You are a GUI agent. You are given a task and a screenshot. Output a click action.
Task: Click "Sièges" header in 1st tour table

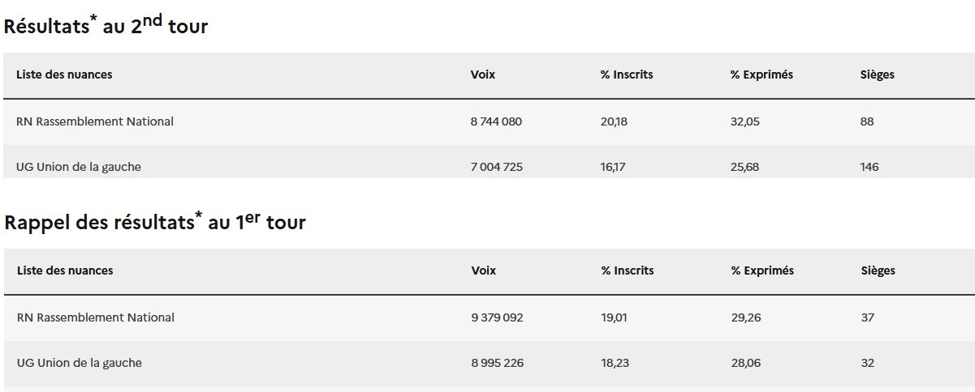pyautogui.click(x=878, y=271)
